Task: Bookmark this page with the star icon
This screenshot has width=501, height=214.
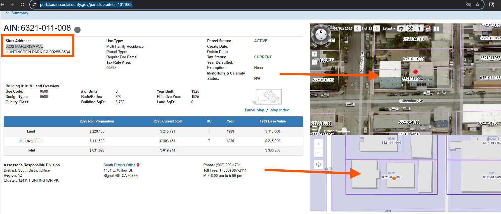Action: [x=478, y=4]
